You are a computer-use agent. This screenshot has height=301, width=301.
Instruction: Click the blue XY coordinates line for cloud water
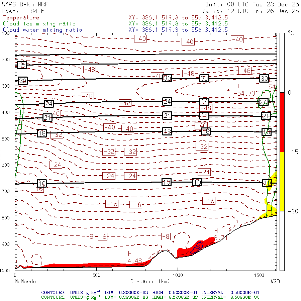(x=178, y=30)
